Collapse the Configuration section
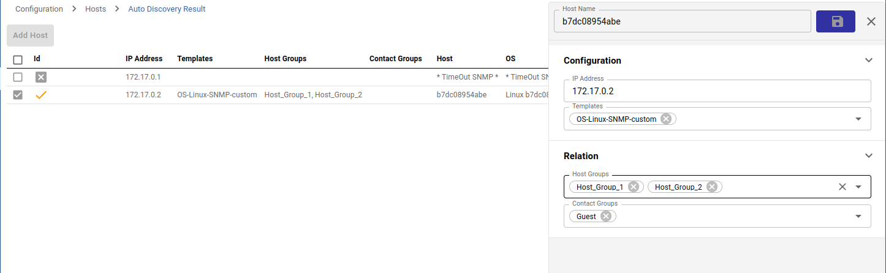 (868, 60)
